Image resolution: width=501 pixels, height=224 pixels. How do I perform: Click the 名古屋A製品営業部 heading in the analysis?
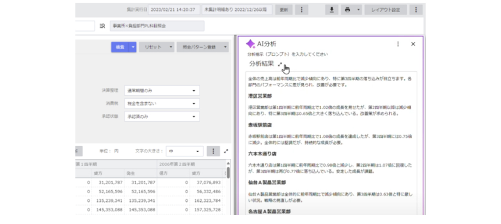270,212
